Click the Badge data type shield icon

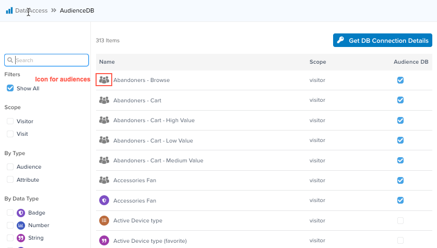(x=21, y=212)
